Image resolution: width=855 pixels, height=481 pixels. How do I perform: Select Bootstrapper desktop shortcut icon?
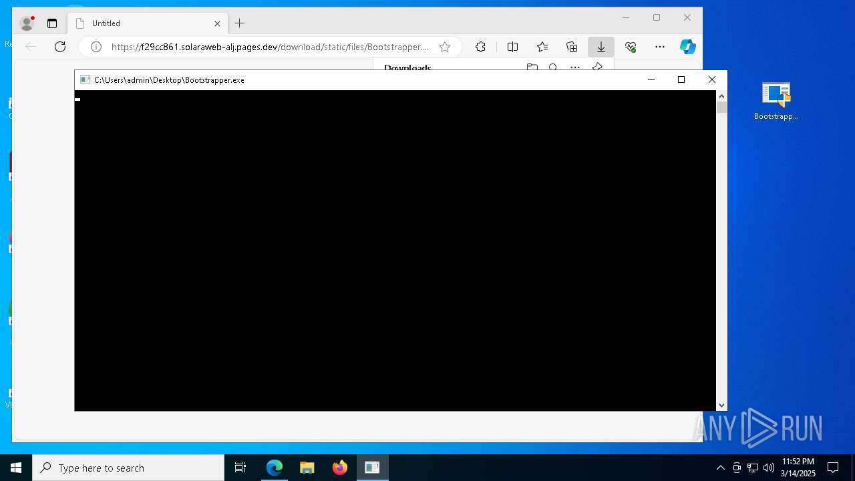click(x=776, y=101)
